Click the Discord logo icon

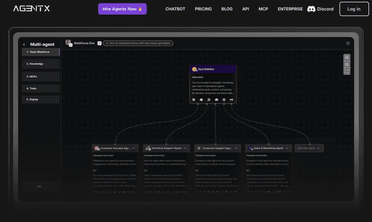pos(312,9)
